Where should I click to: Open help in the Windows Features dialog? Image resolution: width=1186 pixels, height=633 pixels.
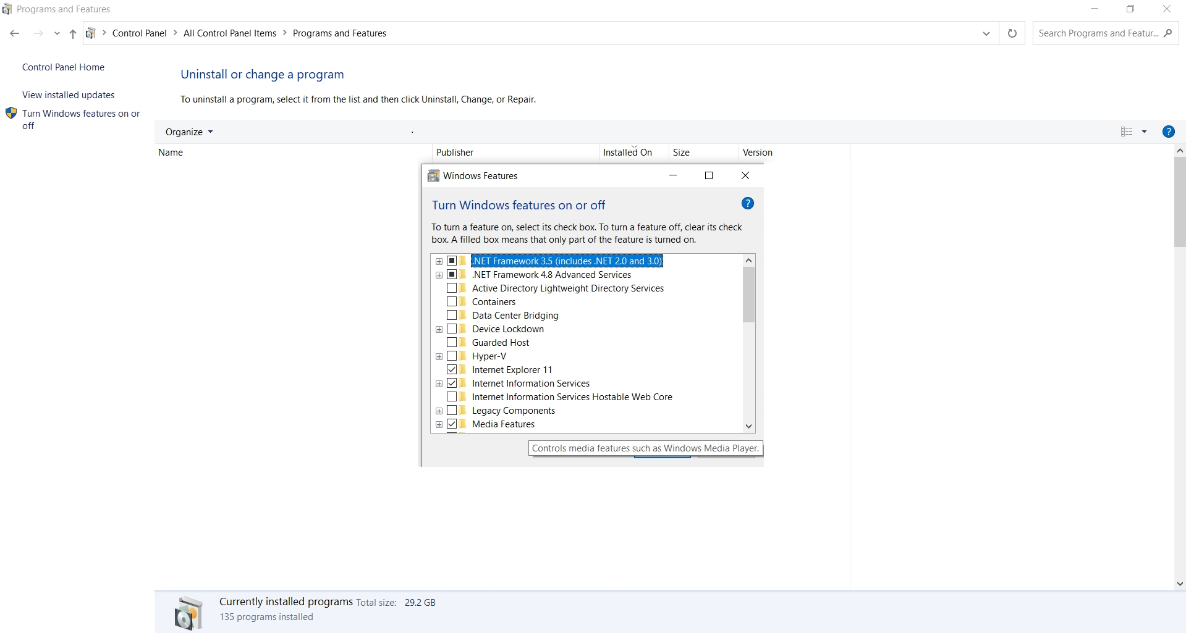click(747, 204)
